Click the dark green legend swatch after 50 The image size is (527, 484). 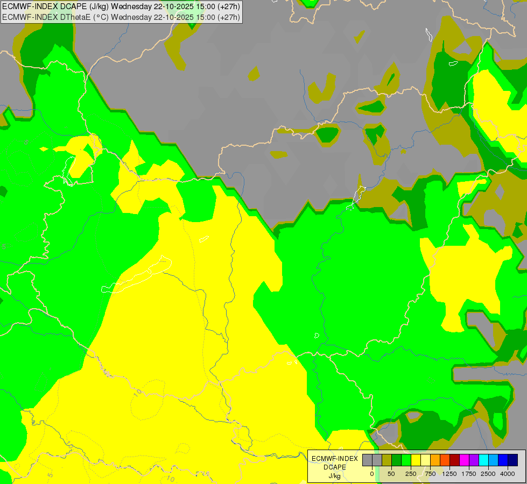click(397, 460)
